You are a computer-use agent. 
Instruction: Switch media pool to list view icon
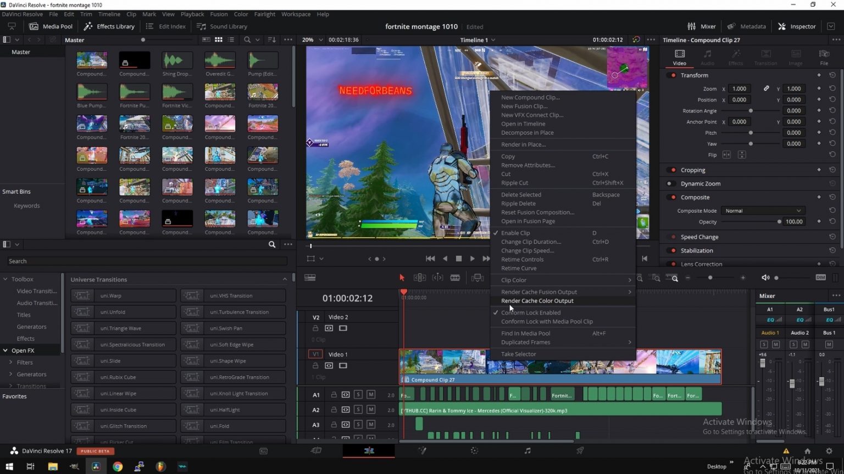(231, 40)
